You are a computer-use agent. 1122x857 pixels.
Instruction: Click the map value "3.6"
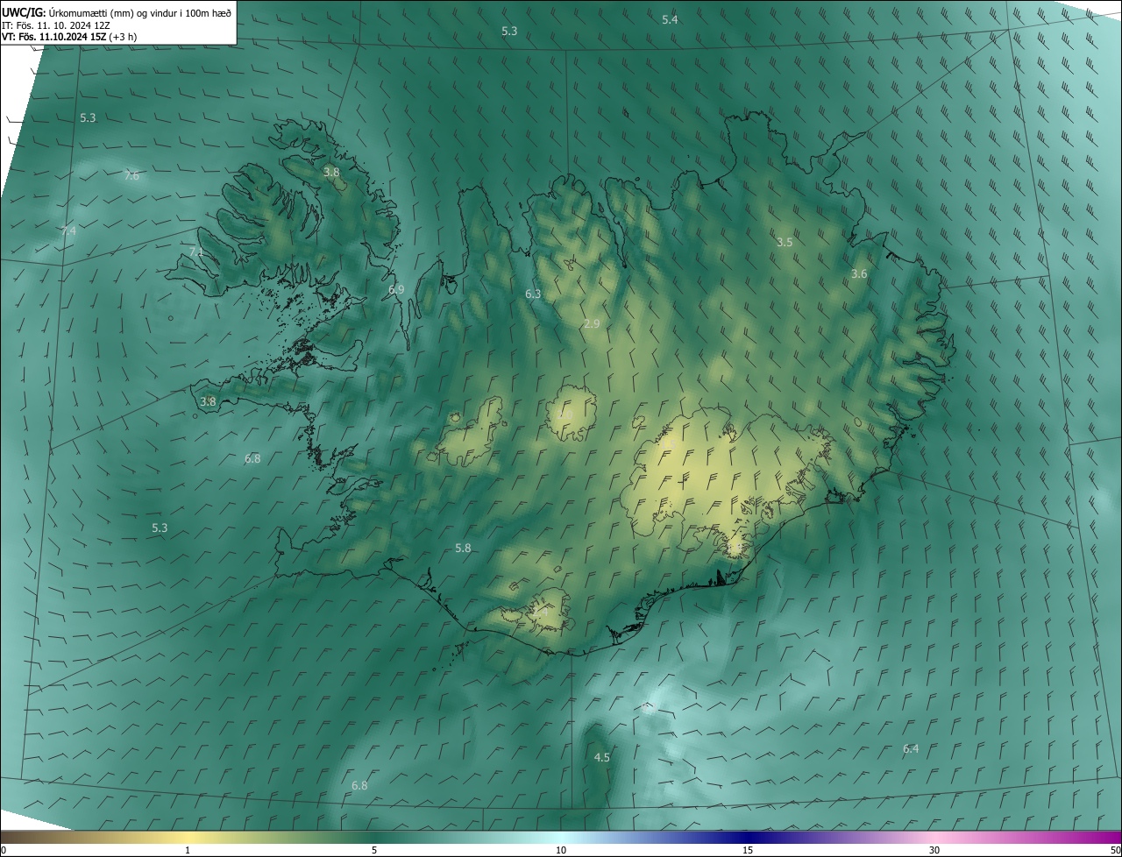point(859,274)
